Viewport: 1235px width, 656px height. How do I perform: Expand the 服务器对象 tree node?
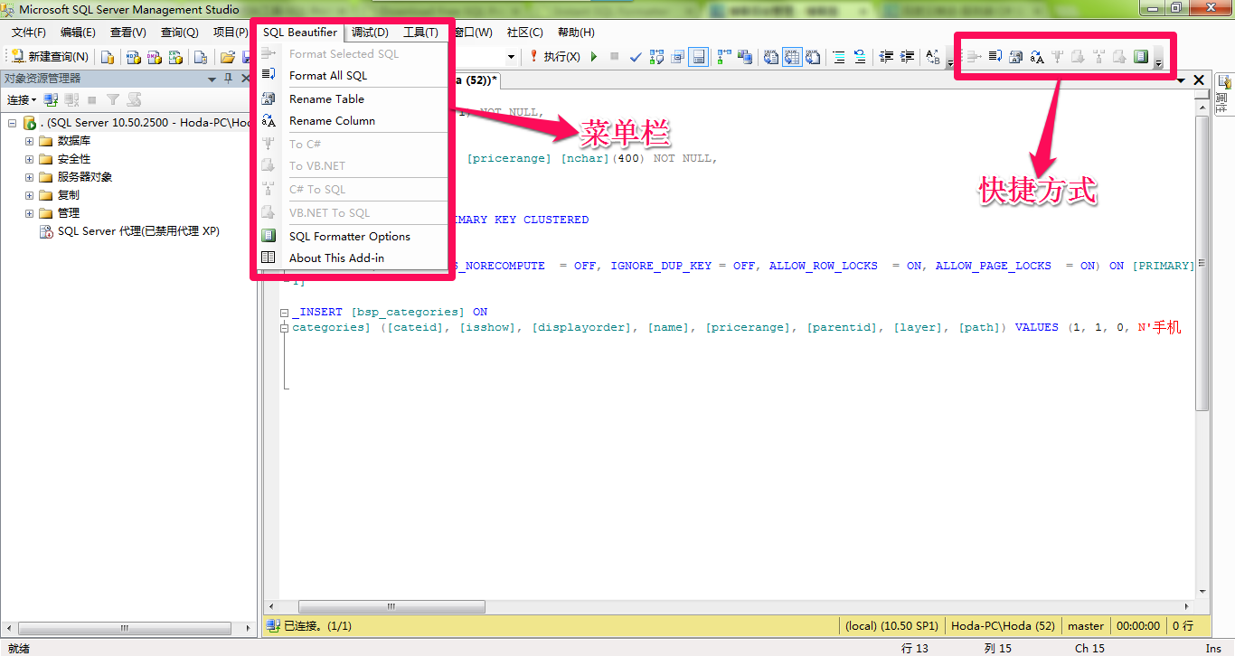point(30,177)
